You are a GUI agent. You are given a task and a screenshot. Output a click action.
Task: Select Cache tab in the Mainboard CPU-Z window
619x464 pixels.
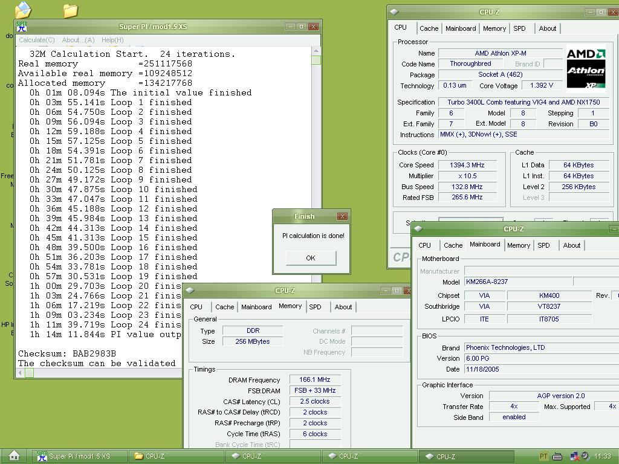pyautogui.click(x=453, y=245)
